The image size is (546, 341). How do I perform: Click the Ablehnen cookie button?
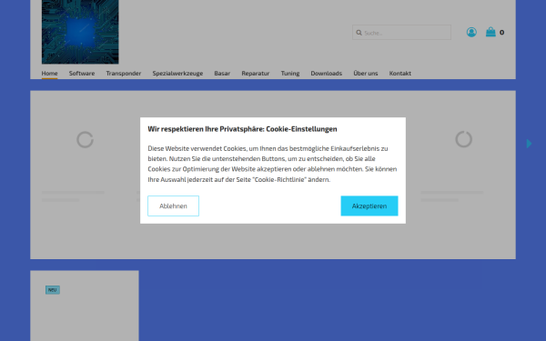(x=173, y=206)
